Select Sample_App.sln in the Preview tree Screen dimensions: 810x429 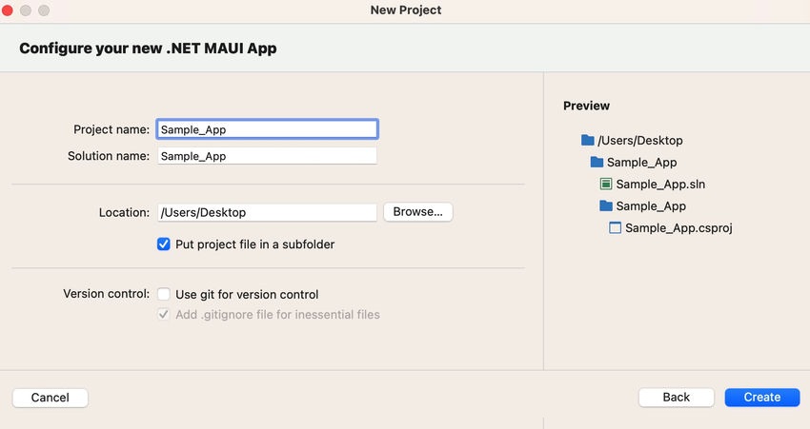[660, 185]
